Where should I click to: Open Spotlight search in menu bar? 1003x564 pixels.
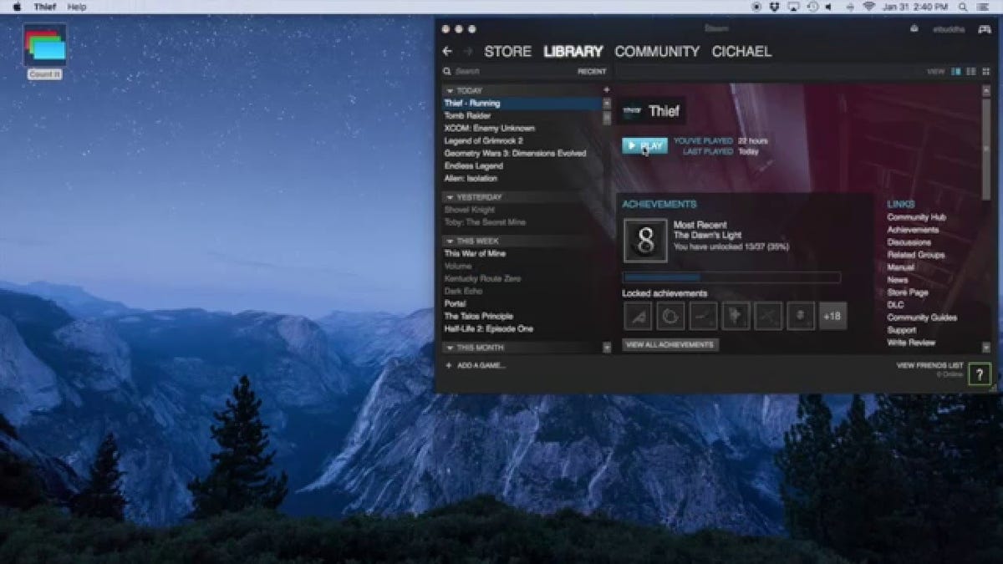[x=962, y=7]
